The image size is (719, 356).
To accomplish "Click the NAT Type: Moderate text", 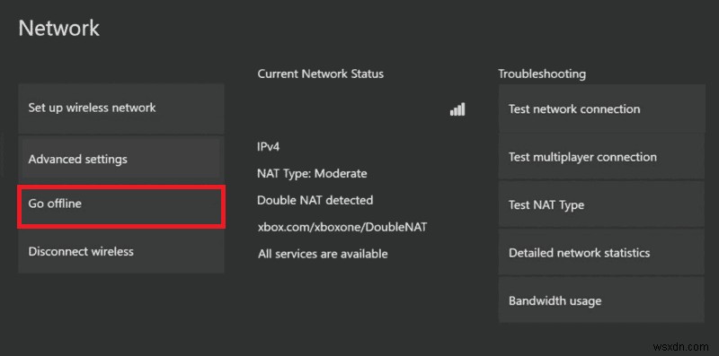I will click(x=312, y=173).
